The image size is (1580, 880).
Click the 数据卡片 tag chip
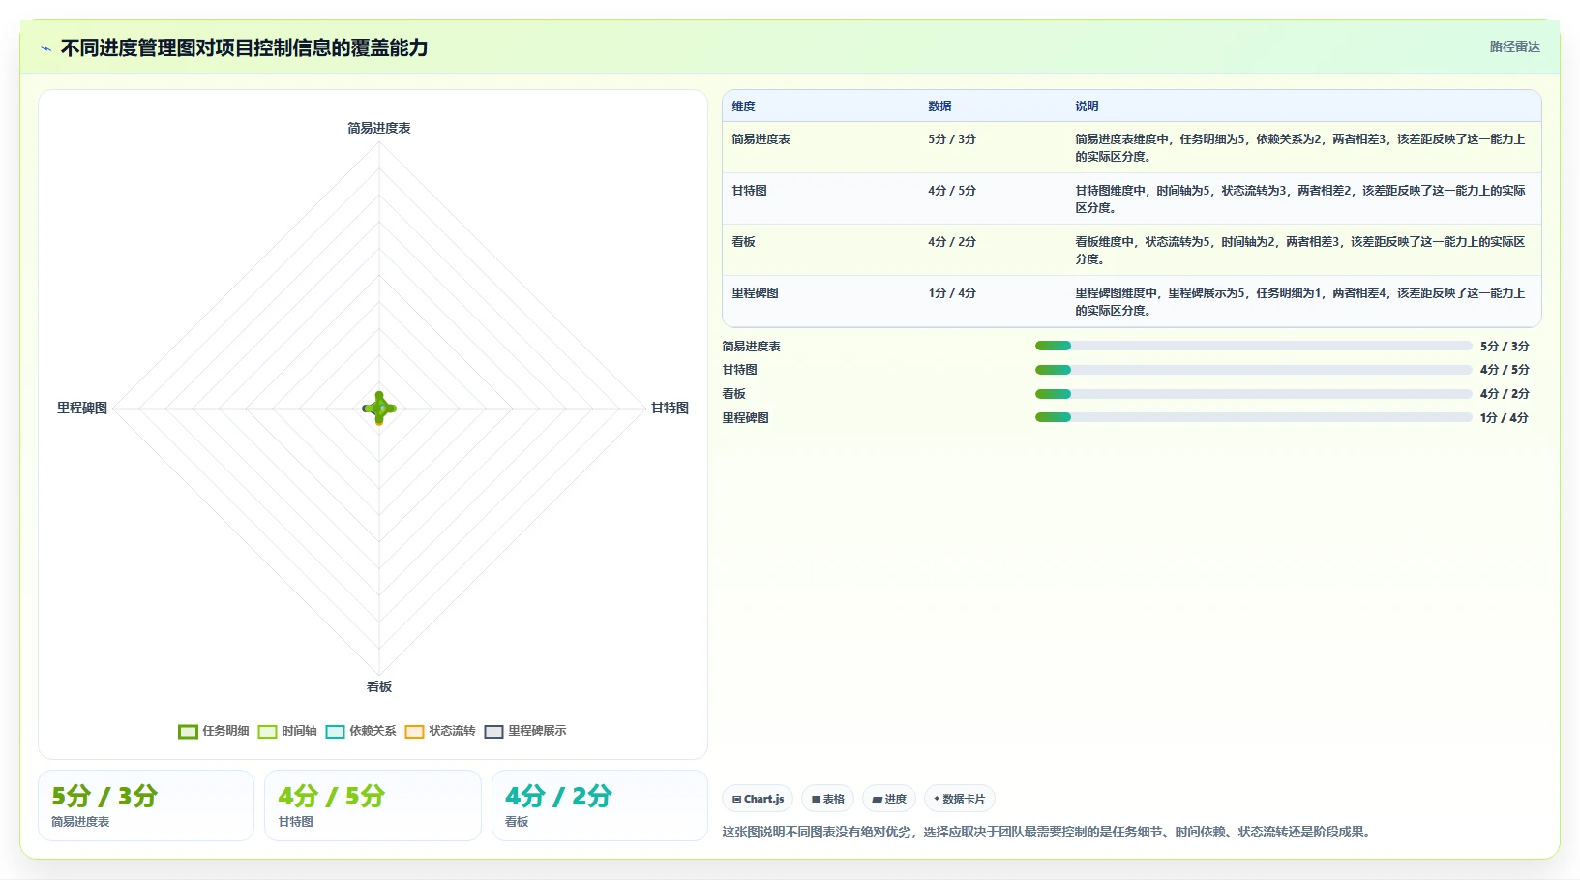pyautogui.click(x=960, y=799)
